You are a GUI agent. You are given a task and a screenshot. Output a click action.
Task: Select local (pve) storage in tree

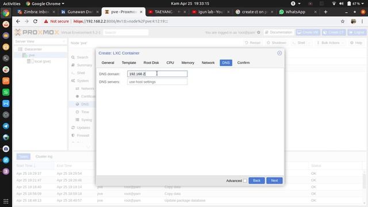[39, 62]
